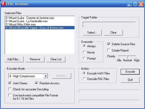Click the lower progress bar

pyautogui.click(x=109, y=101)
